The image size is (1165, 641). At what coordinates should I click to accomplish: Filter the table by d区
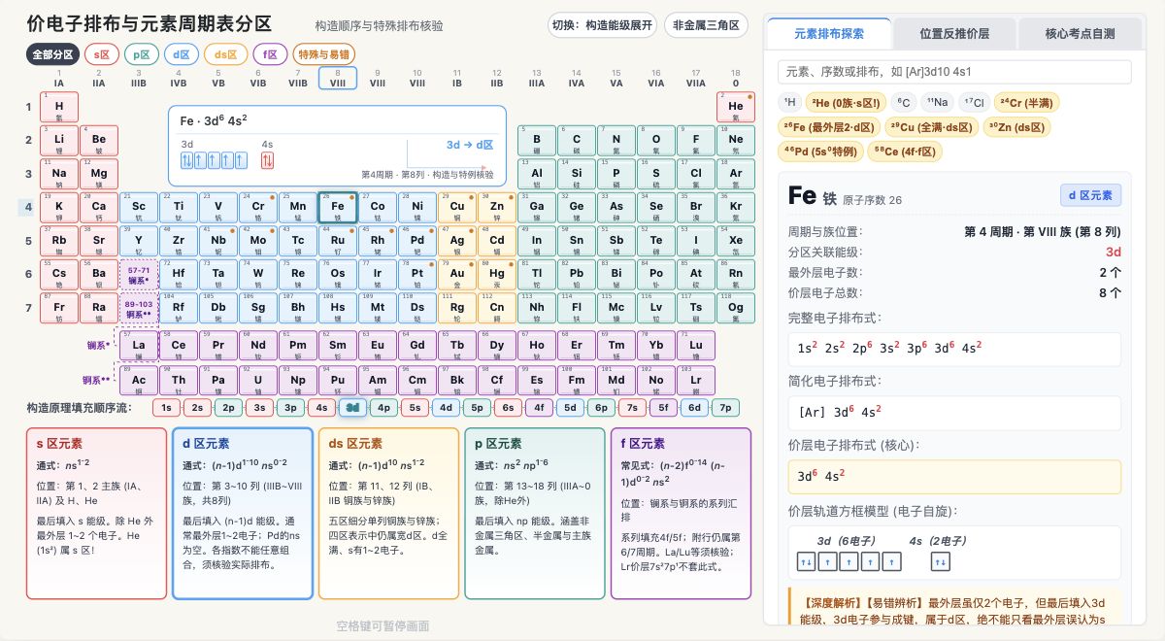(182, 54)
